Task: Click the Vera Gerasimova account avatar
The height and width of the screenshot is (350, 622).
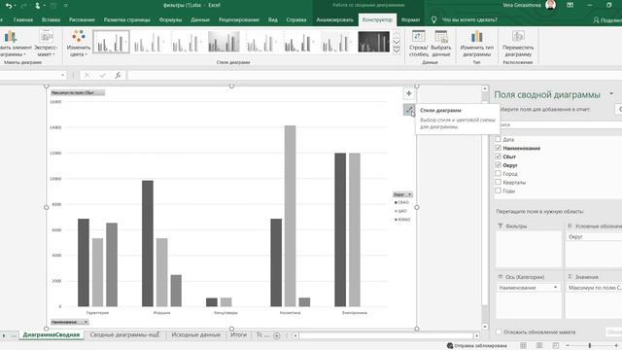Action: point(551,5)
